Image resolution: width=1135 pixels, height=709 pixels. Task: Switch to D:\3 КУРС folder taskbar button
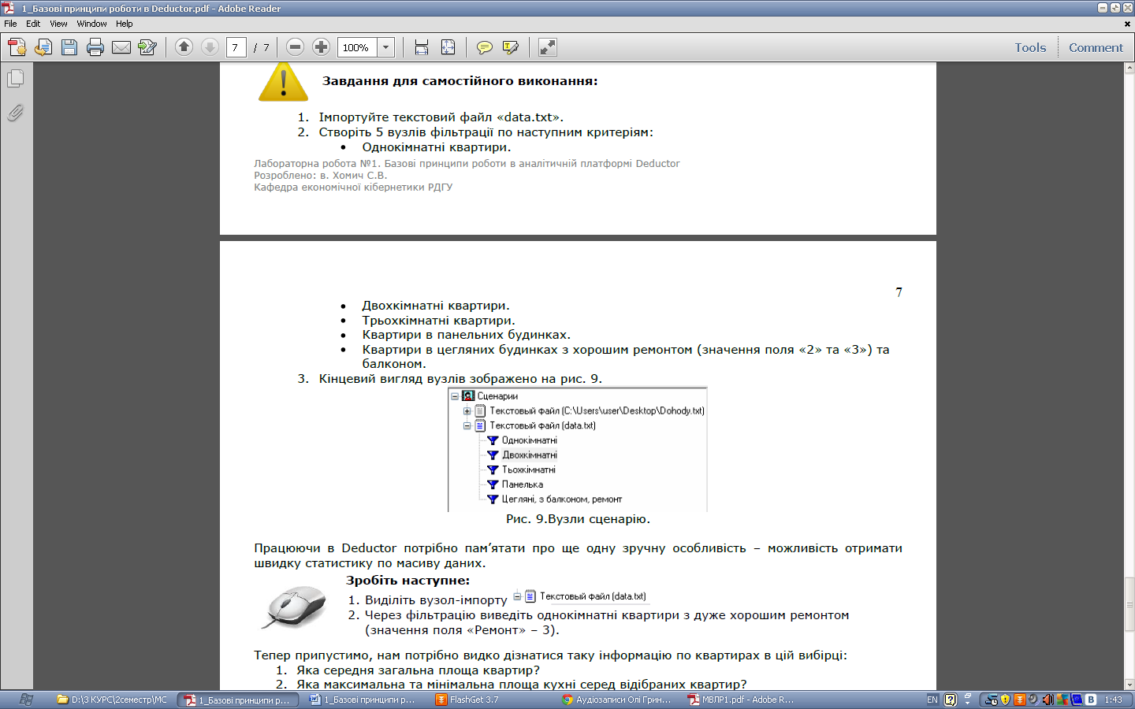click(x=112, y=700)
